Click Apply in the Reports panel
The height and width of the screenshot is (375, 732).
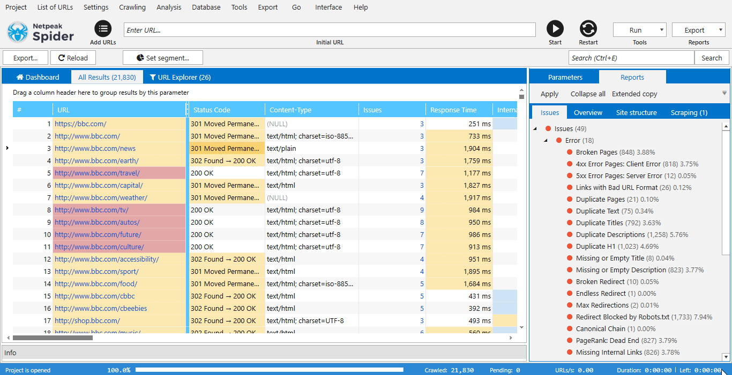(549, 94)
